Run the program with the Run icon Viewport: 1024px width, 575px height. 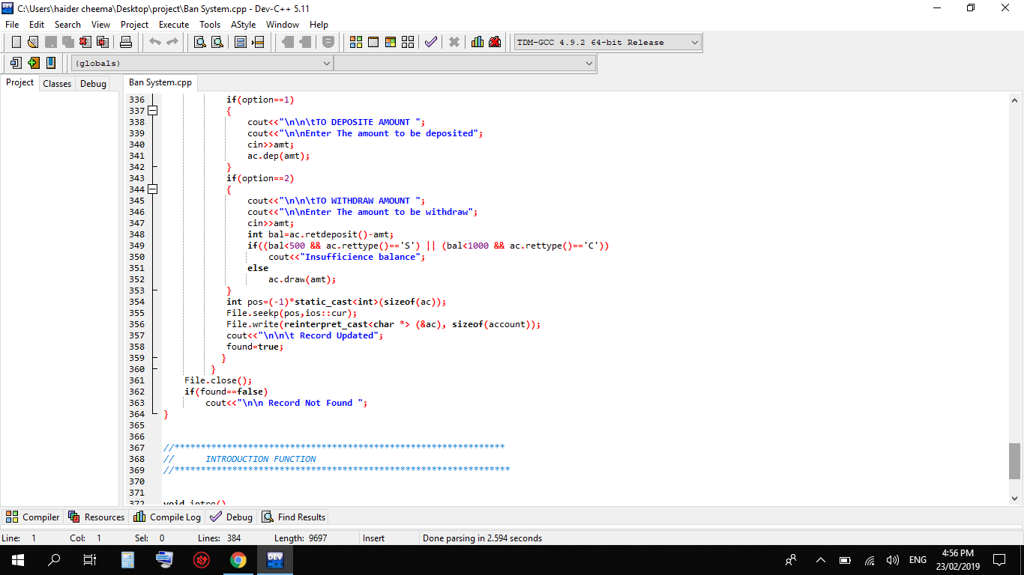[x=373, y=42]
